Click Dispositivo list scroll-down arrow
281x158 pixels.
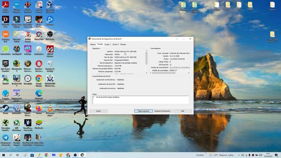146,73
